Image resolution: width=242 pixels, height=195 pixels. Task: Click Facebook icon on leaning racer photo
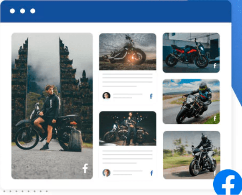(215, 118)
